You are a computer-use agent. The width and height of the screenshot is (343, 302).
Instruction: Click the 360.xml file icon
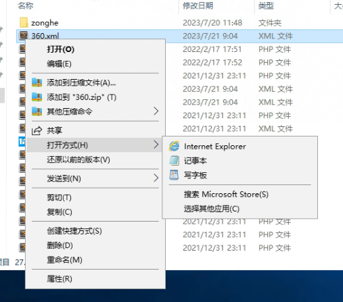tap(24, 35)
